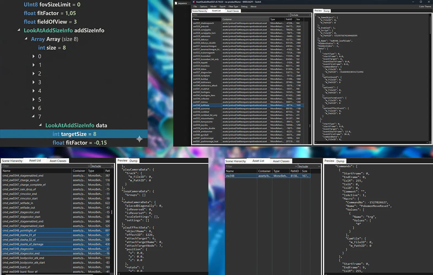Click the AssetStudioModGUI app icon in title bar
The image size is (433, 275).
click(x=194, y=2)
